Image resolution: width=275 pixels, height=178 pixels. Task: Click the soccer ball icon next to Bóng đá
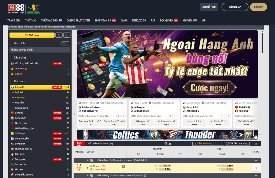[12, 87]
